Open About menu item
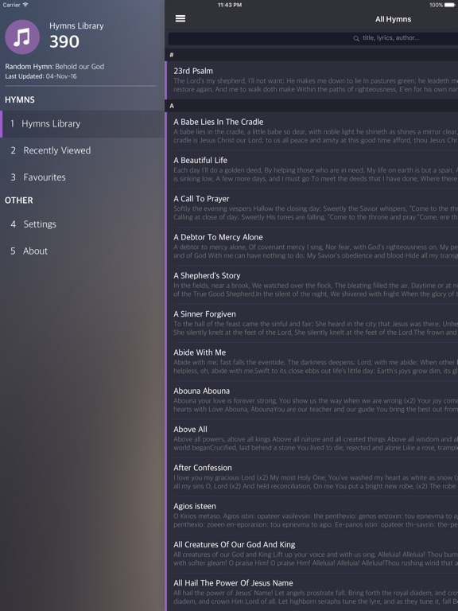 pos(82,251)
